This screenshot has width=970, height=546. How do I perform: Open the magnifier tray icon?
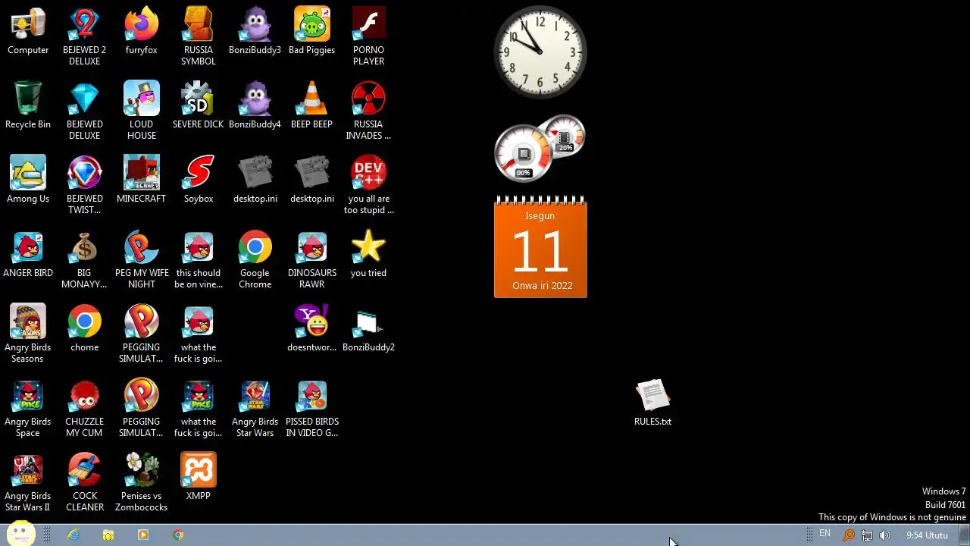pyautogui.click(x=849, y=535)
